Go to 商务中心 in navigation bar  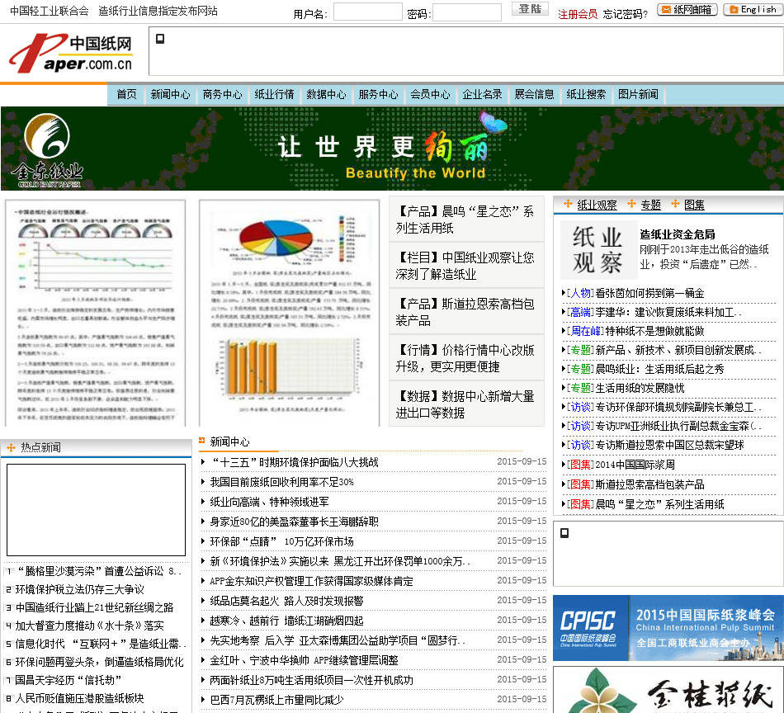[x=223, y=95]
